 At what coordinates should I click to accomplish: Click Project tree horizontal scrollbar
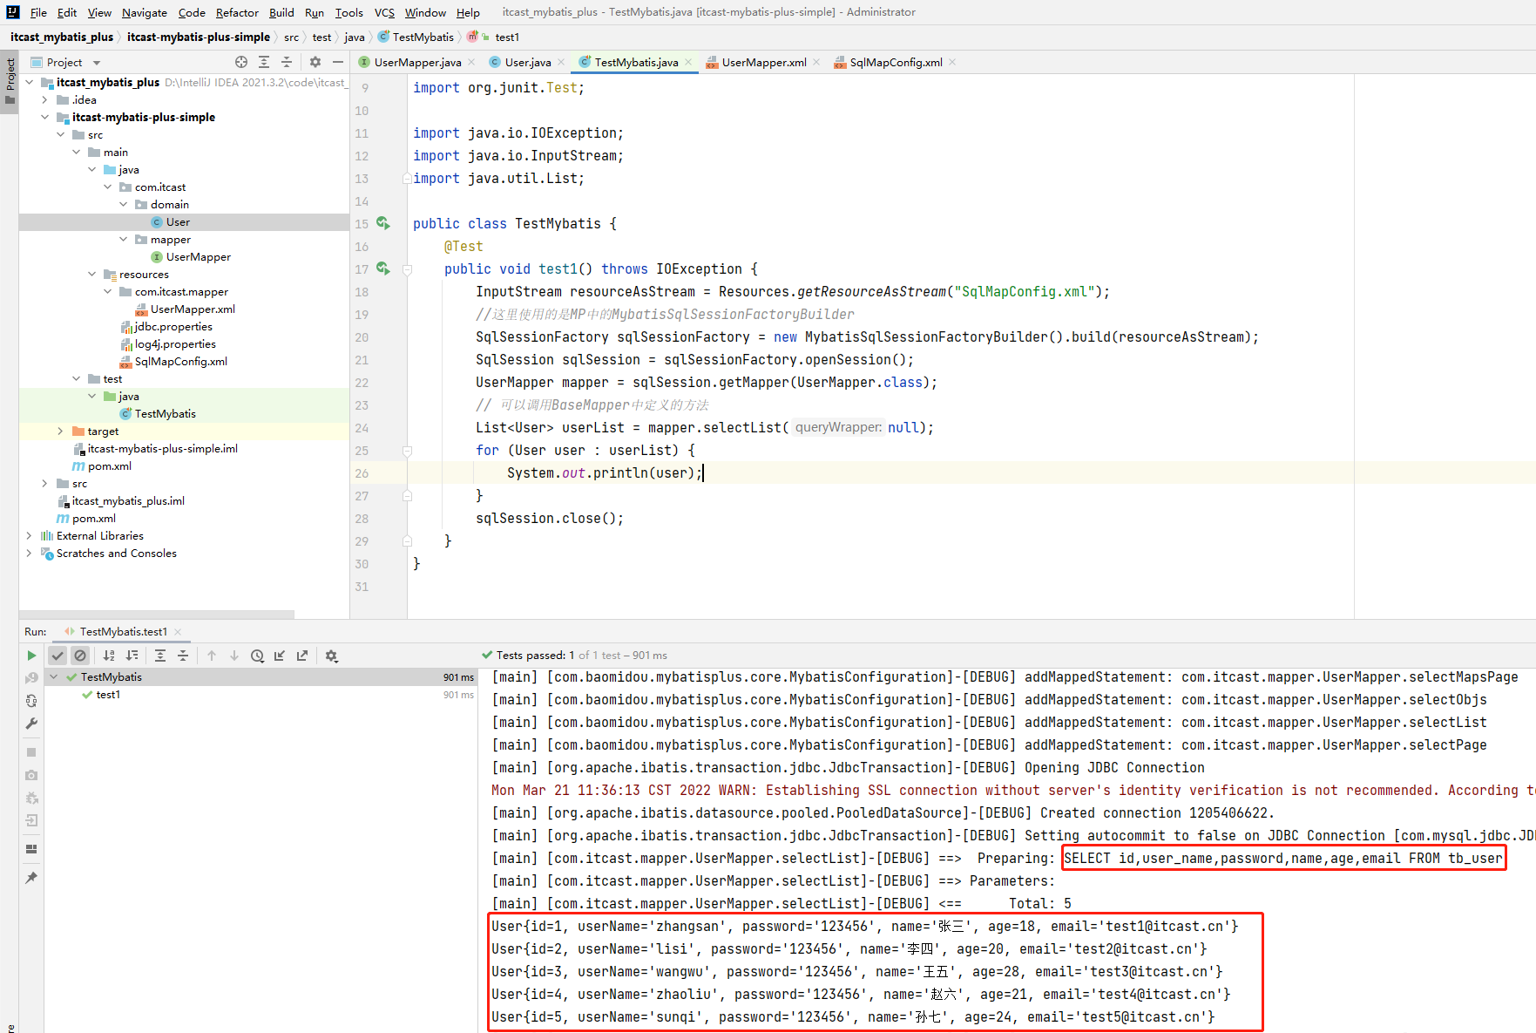click(x=157, y=614)
